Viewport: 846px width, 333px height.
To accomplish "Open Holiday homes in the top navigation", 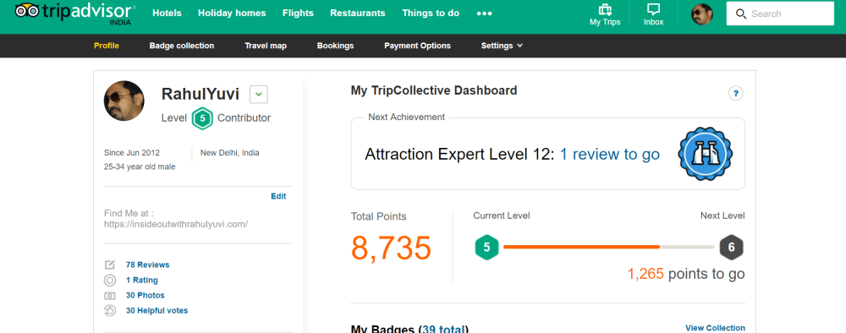I will (232, 13).
